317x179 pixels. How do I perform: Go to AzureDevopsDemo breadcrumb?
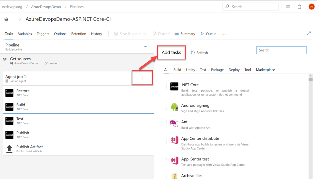pos(46,7)
